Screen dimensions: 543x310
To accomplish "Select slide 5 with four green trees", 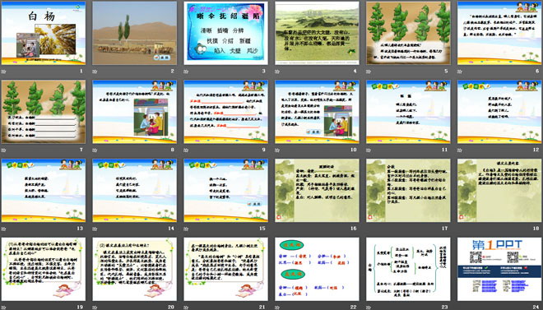I will coord(408,33).
